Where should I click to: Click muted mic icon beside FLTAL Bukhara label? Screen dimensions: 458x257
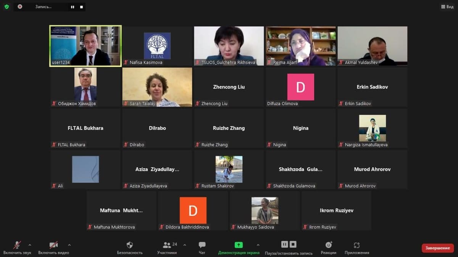[x=54, y=145]
